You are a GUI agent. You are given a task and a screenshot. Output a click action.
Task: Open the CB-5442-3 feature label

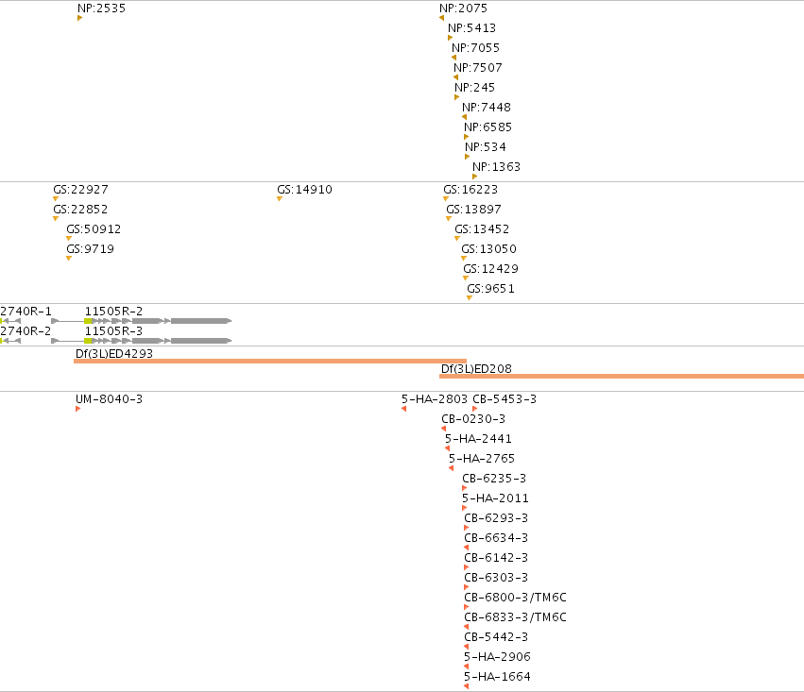click(x=496, y=637)
